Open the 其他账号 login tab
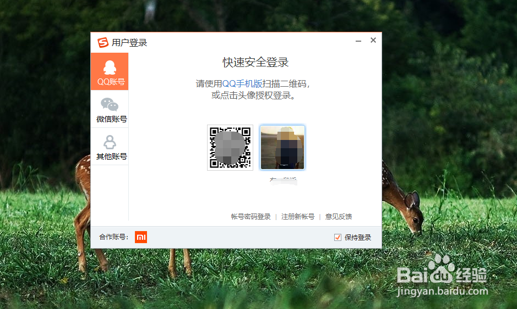The width and height of the screenshot is (517, 309). coord(110,147)
